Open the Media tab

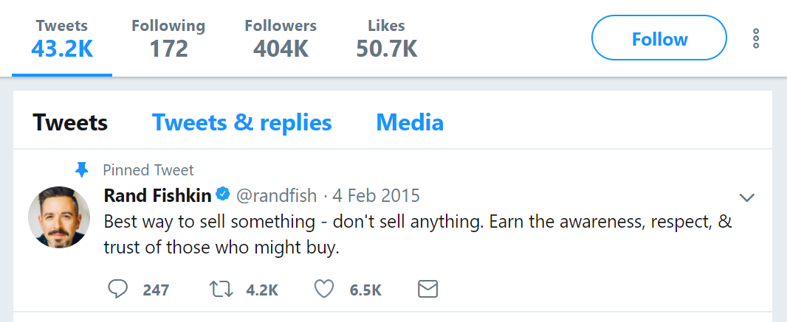click(410, 122)
